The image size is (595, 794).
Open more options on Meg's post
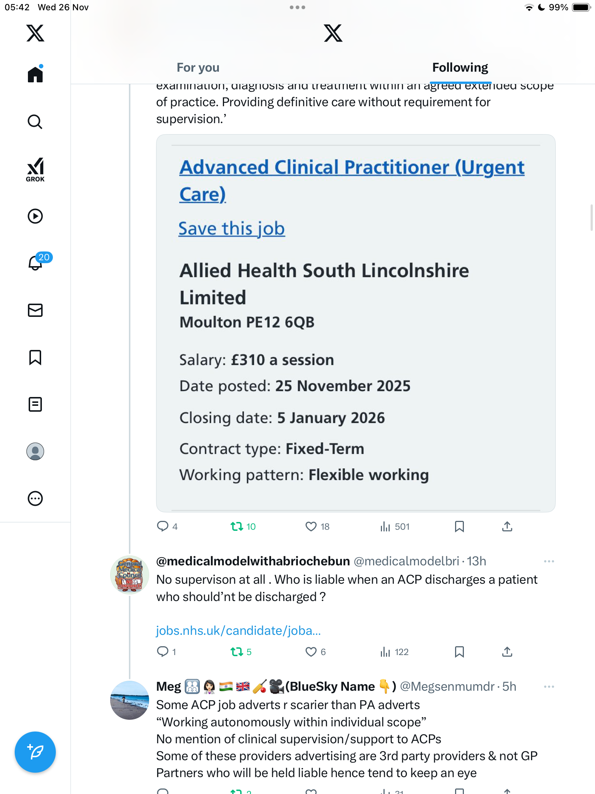click(x=549, y=687)
